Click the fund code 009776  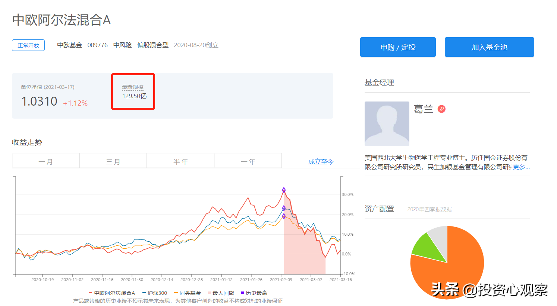tap(98, 45)
